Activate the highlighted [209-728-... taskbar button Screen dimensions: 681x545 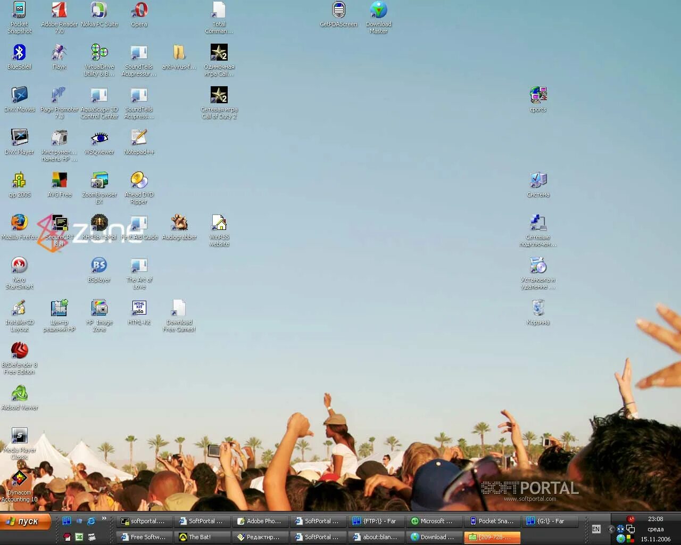[492, 537]
